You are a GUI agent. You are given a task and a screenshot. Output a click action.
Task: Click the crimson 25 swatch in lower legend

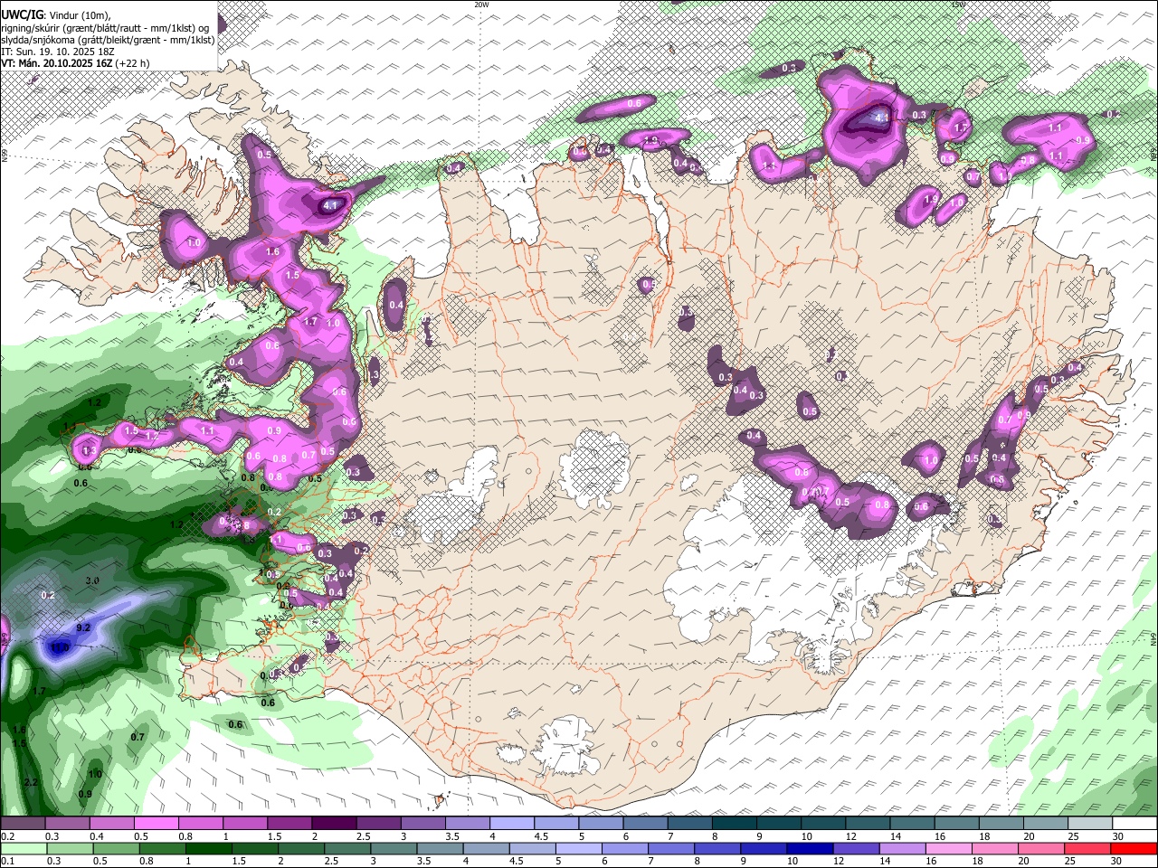(1087, 848)
